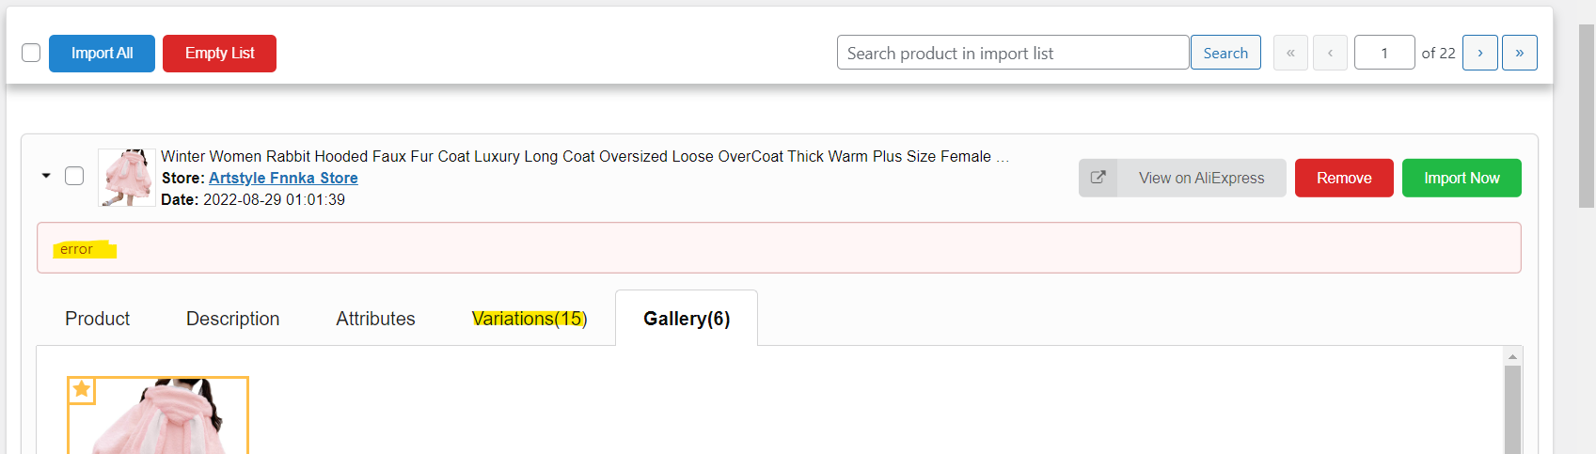Open the Description tab
This screenshot has width=1596, height=454.
(233, 319)
